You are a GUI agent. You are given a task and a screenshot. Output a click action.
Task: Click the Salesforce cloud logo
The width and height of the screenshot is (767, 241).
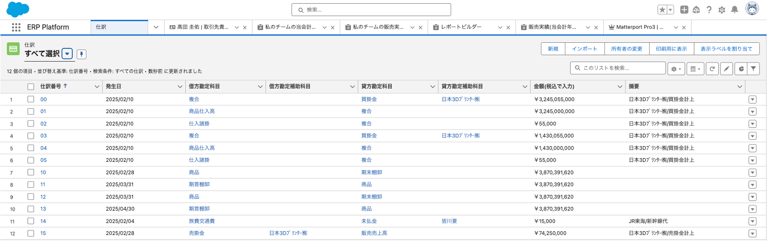[18, 9]
